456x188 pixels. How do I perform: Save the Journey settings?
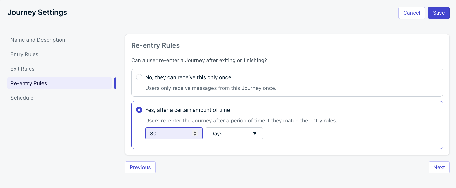click(438, 13)
